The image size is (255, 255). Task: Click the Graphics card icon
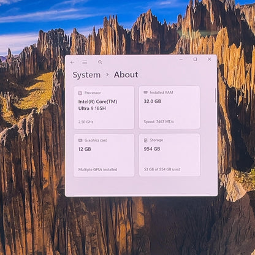click(80, 140)
